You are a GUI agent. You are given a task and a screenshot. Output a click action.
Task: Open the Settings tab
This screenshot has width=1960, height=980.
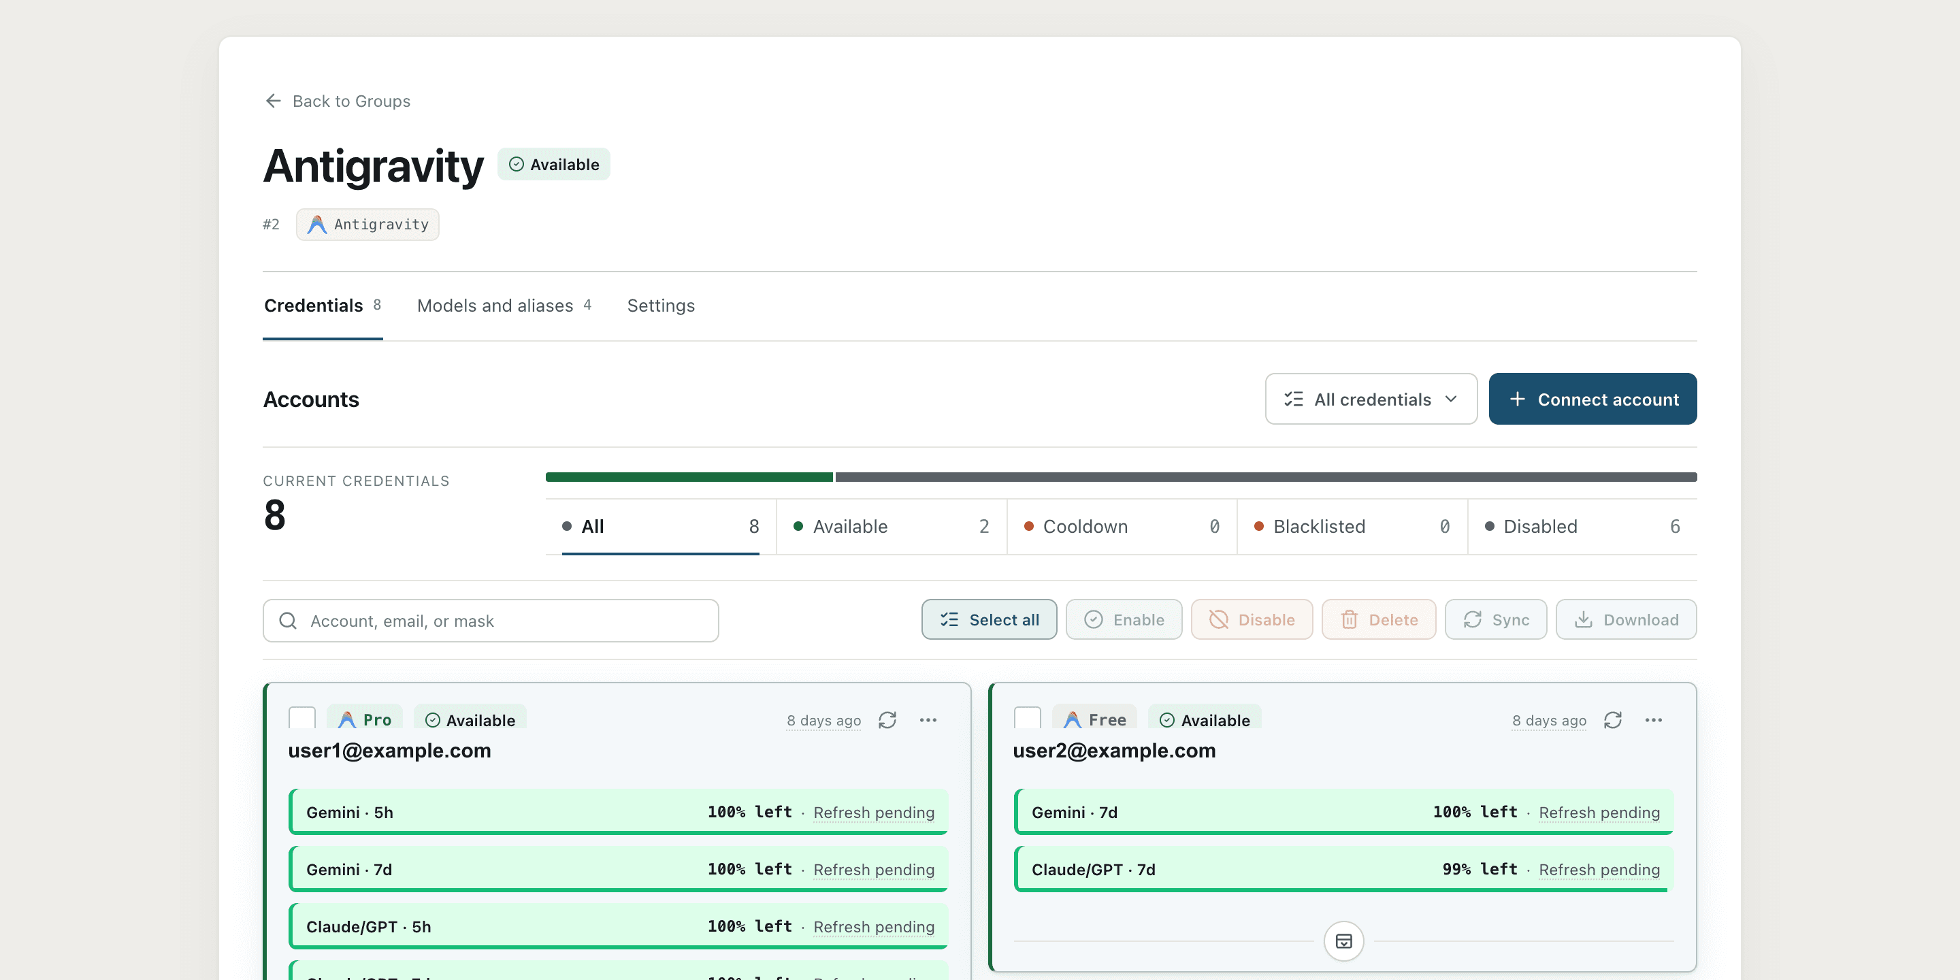tap(660, 306)
